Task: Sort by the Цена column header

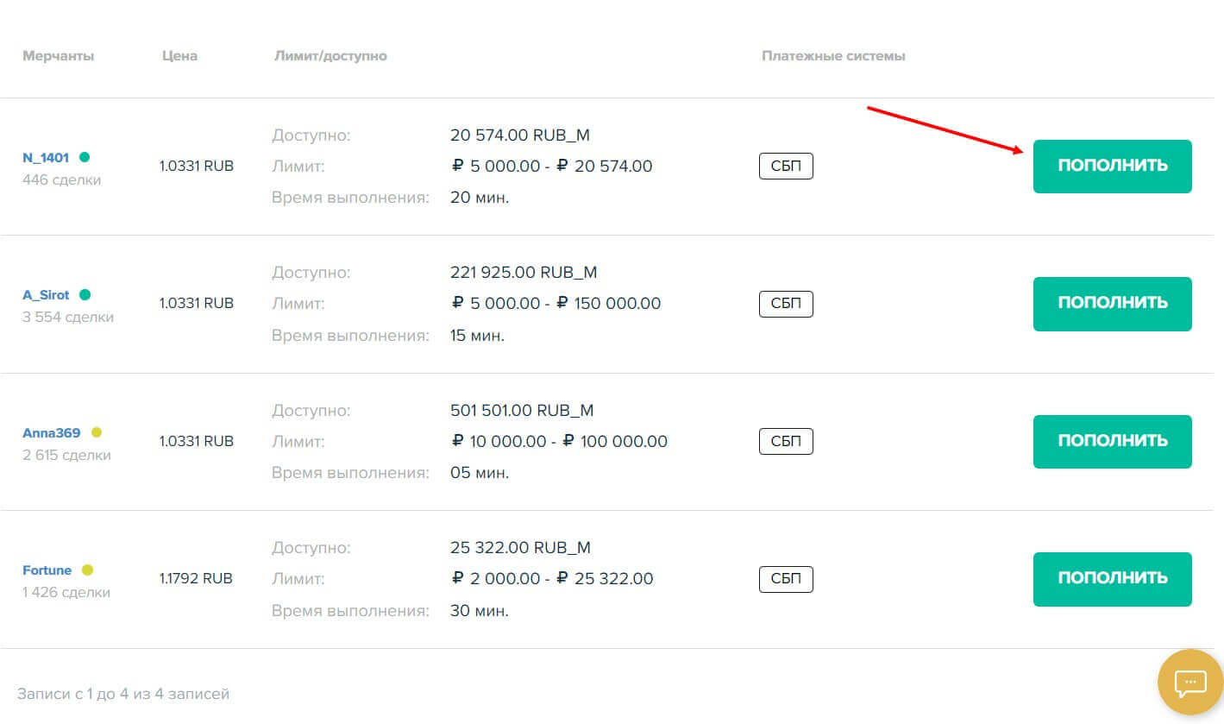Action: click(179, 56)
